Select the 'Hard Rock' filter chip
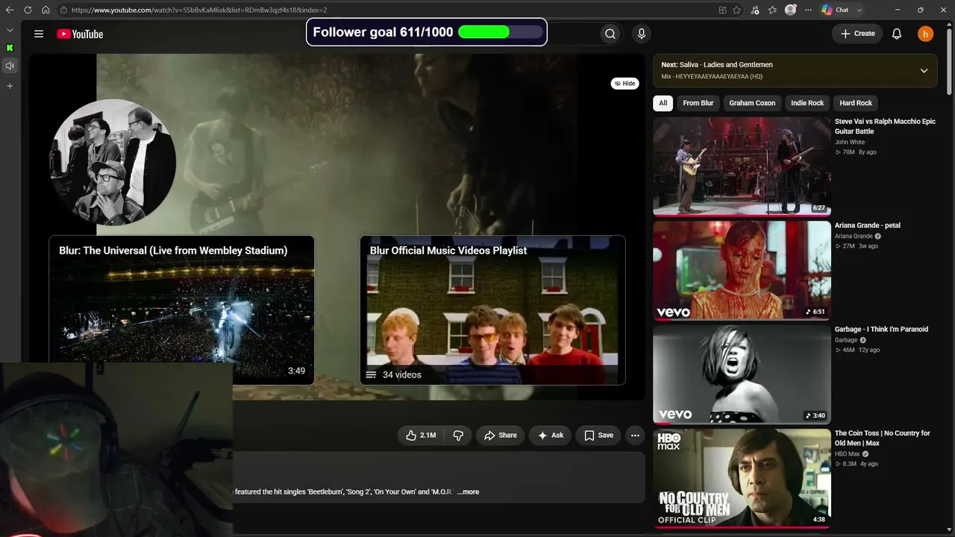The width and height of the screenshot is (955, 537). [856, 103]
